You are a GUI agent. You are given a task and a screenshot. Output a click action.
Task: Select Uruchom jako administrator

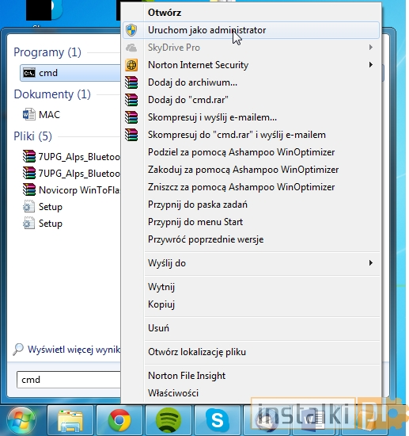pyautogui.click(x=251, y=30)
